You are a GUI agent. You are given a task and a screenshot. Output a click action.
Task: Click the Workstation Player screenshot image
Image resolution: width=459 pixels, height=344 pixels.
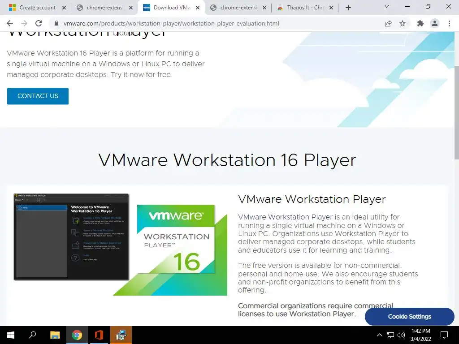pos(71,236)
